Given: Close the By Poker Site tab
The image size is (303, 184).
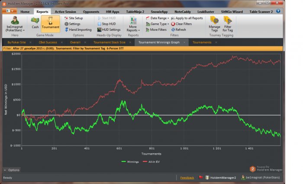Looking at the screenshot, I should click(31, 42).
